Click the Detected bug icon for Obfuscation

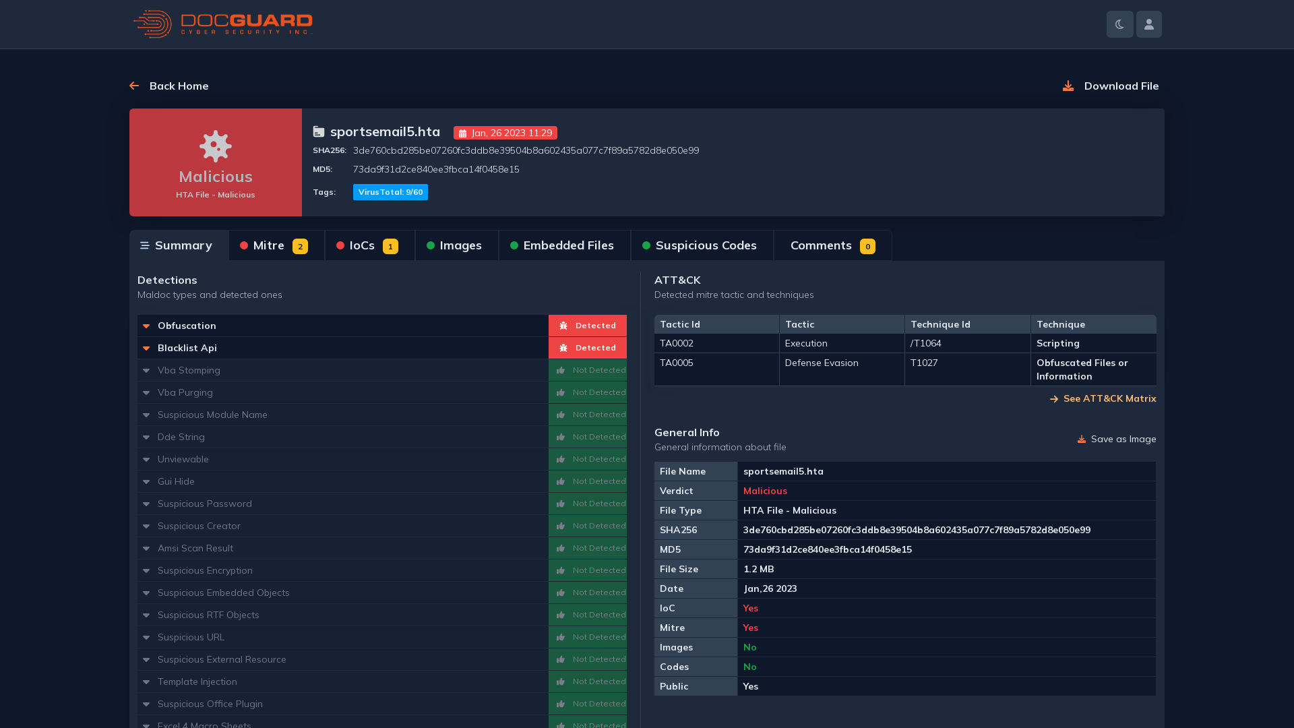point(563,326)
